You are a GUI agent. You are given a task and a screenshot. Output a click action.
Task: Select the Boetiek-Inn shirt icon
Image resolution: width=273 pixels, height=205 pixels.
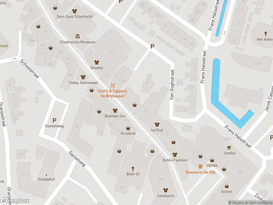coord(115,110)
